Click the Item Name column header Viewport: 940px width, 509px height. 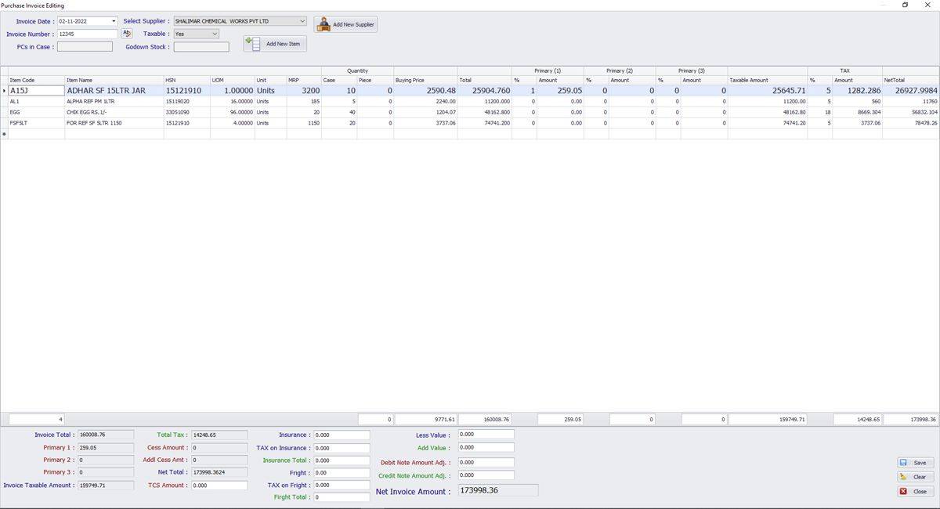coord(114,80)
